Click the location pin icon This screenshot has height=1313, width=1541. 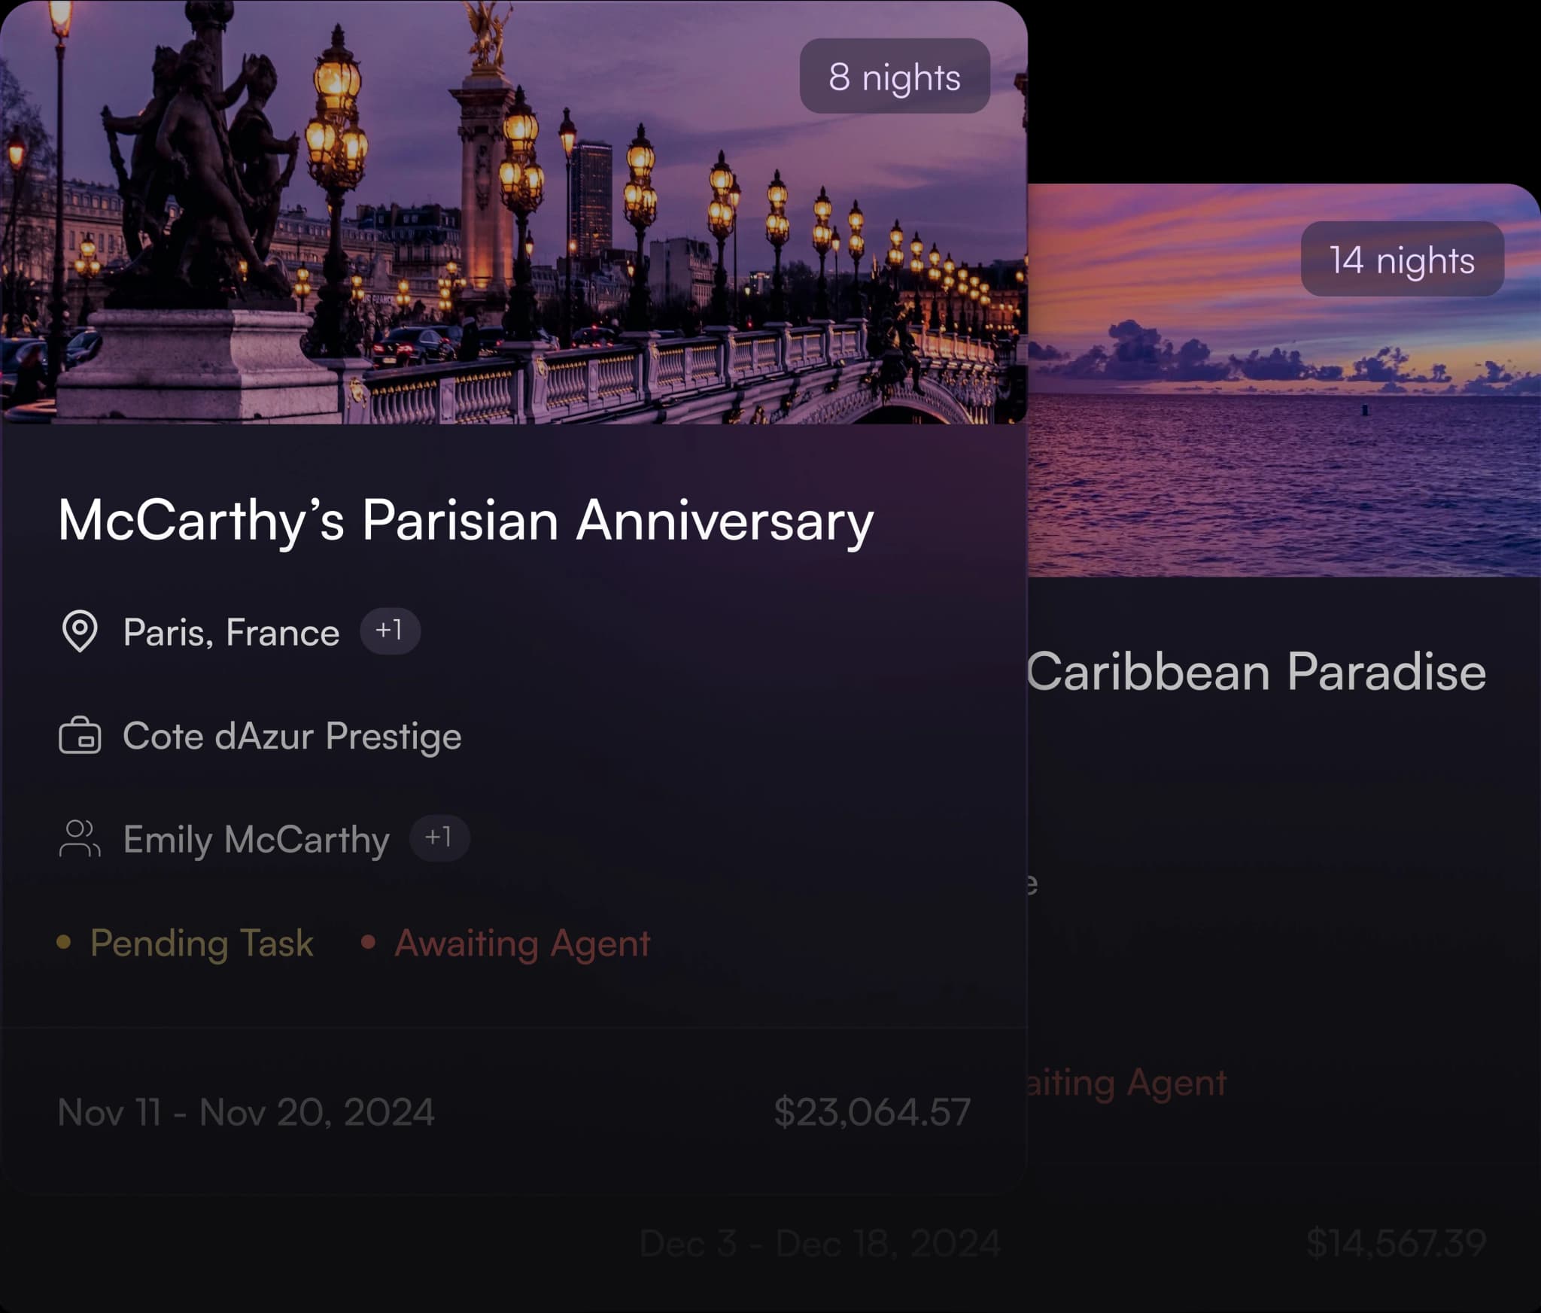click(80, 631)
